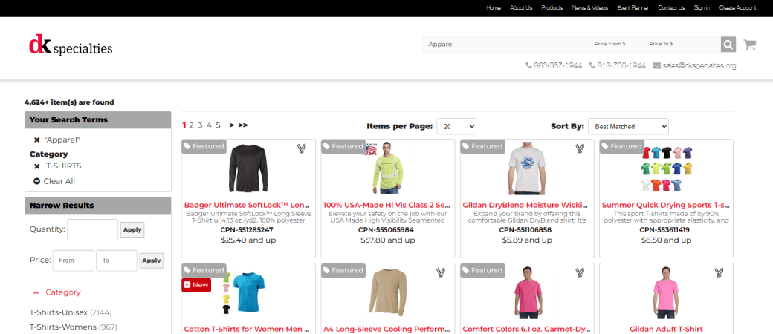Open 100% USA-Made Hi Vis product title
Image resolution: width=773 pixels, height=334 pixels.
386,205
